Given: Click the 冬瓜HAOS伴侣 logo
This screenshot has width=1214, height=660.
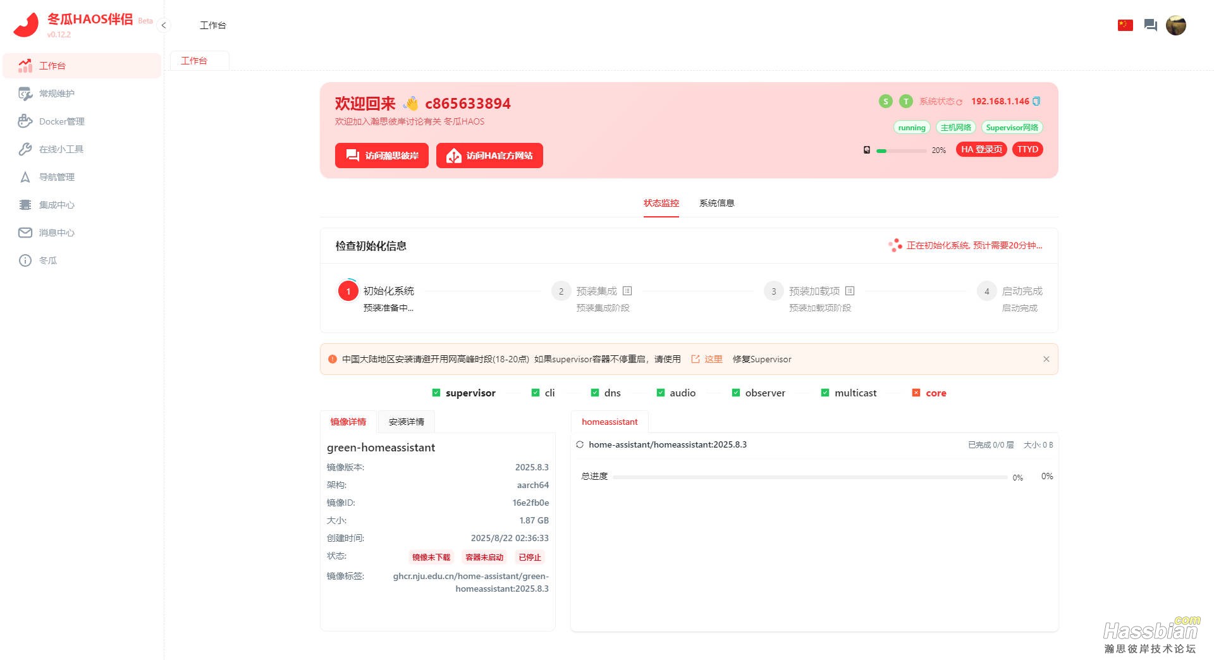Looking at the screenshot, I should point(26,25).
